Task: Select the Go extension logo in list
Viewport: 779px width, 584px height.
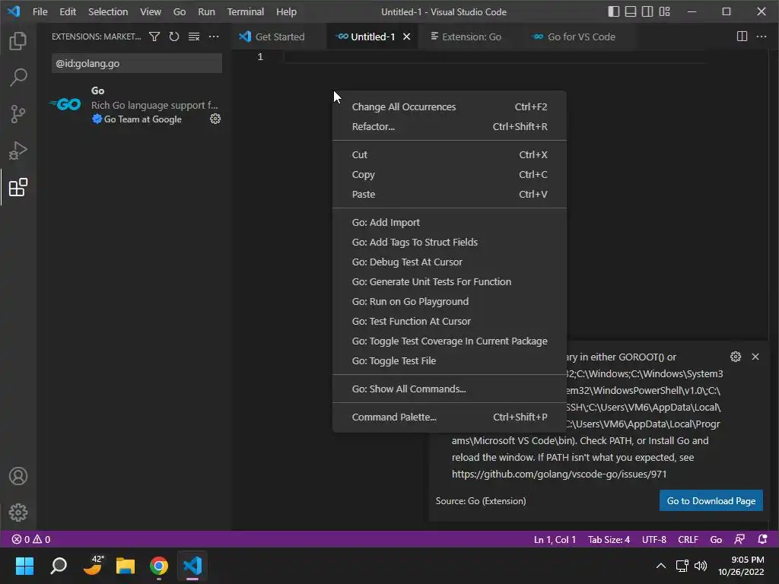Action: tap(65, 104)
